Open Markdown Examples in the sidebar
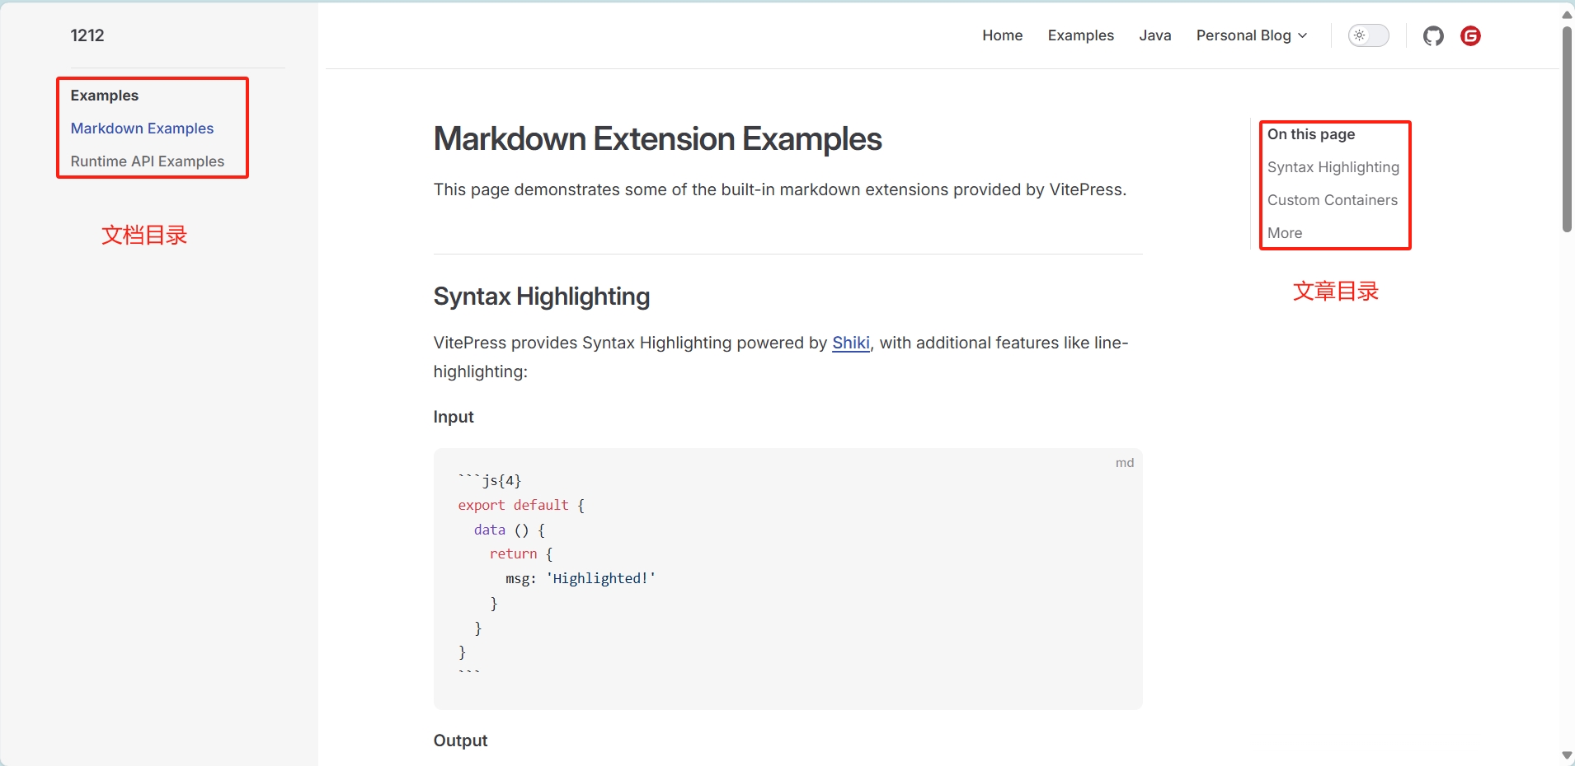 142,128
